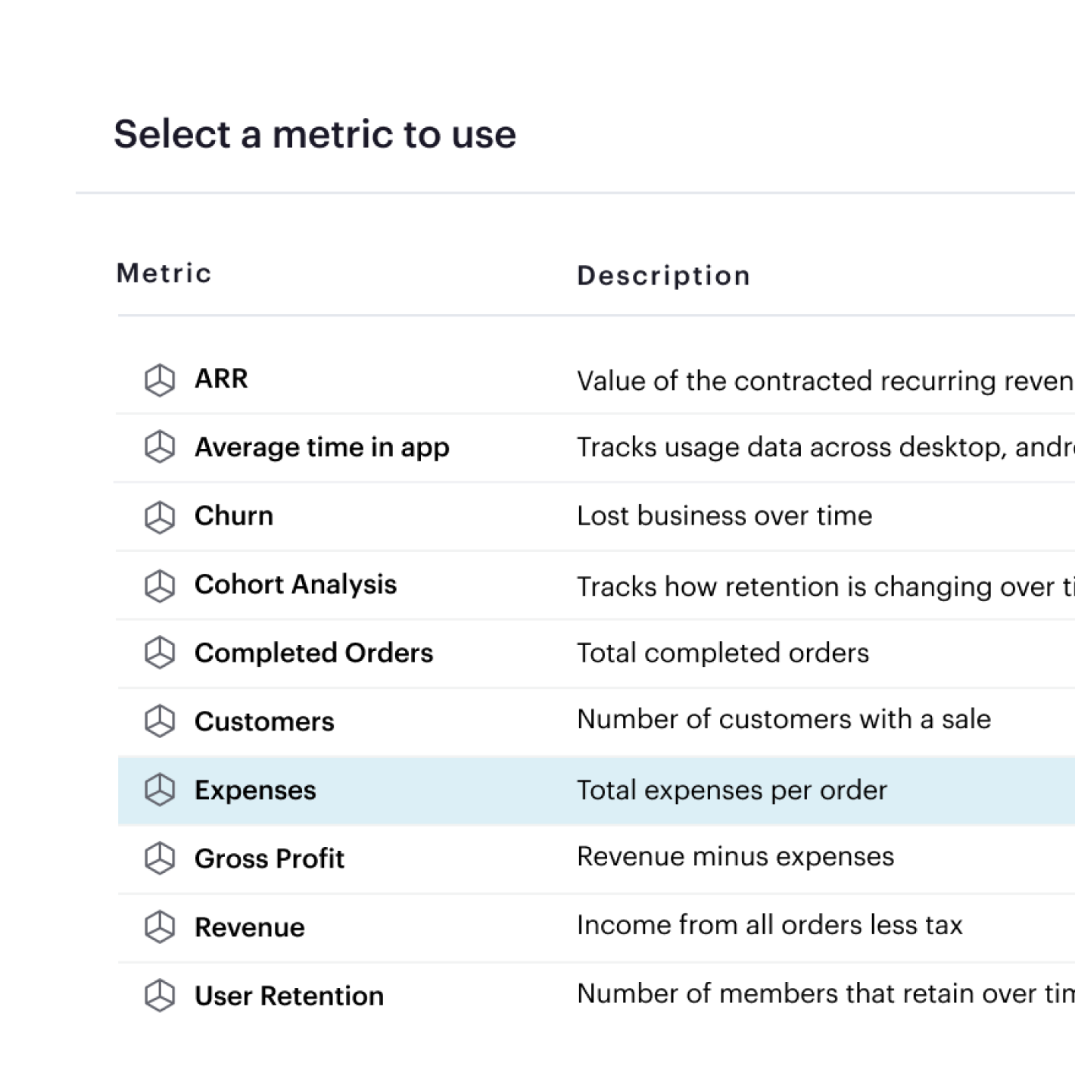Click the Description column header
Screen dimensions: 1075x1075
[x=664, y=276]
